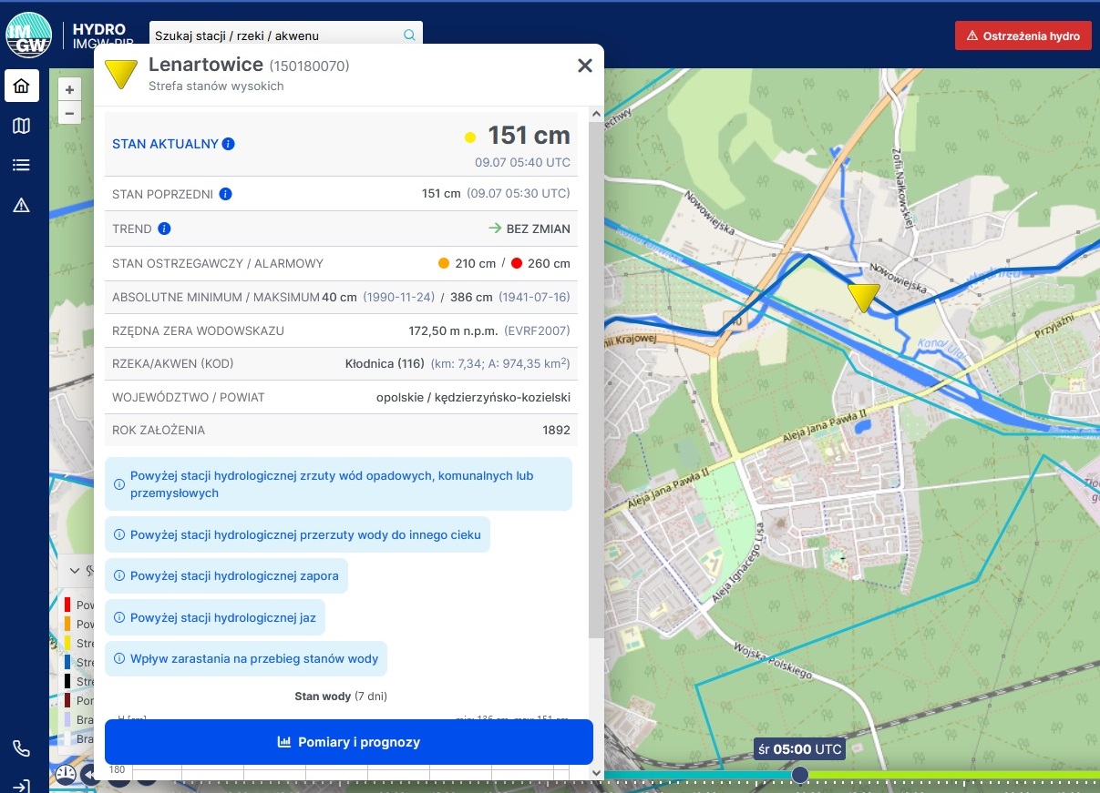The image size is (1100, 793).
Task: Click the info icon next to TREND
Action: 164,229
